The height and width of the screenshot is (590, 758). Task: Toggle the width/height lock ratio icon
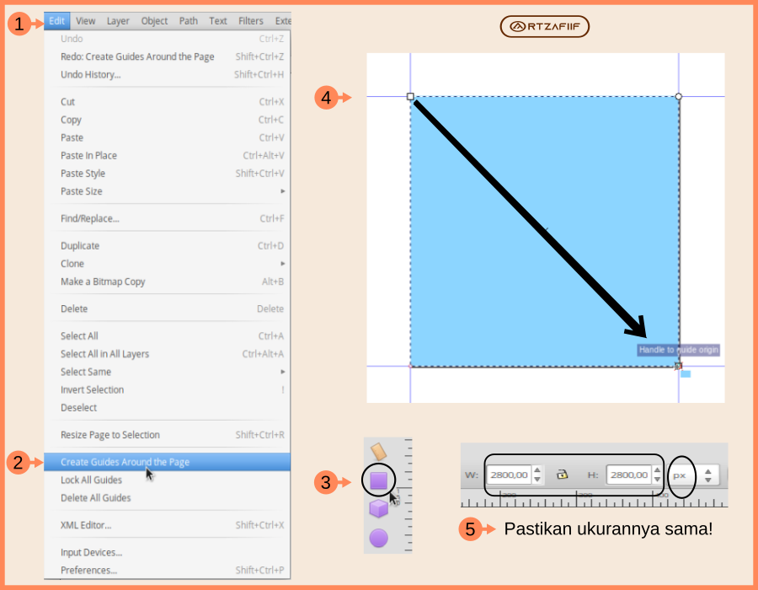pos(561,474)
